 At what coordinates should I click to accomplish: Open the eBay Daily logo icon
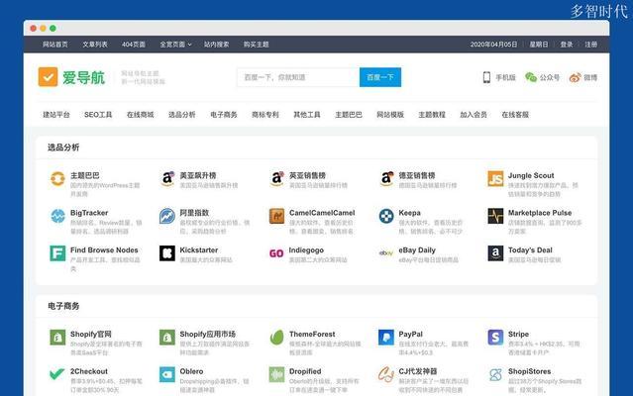(x=386, y=253)
